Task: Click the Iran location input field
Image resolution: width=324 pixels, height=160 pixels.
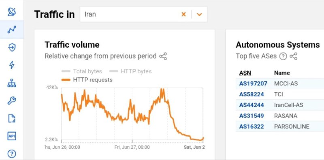Action: point(130,15)
